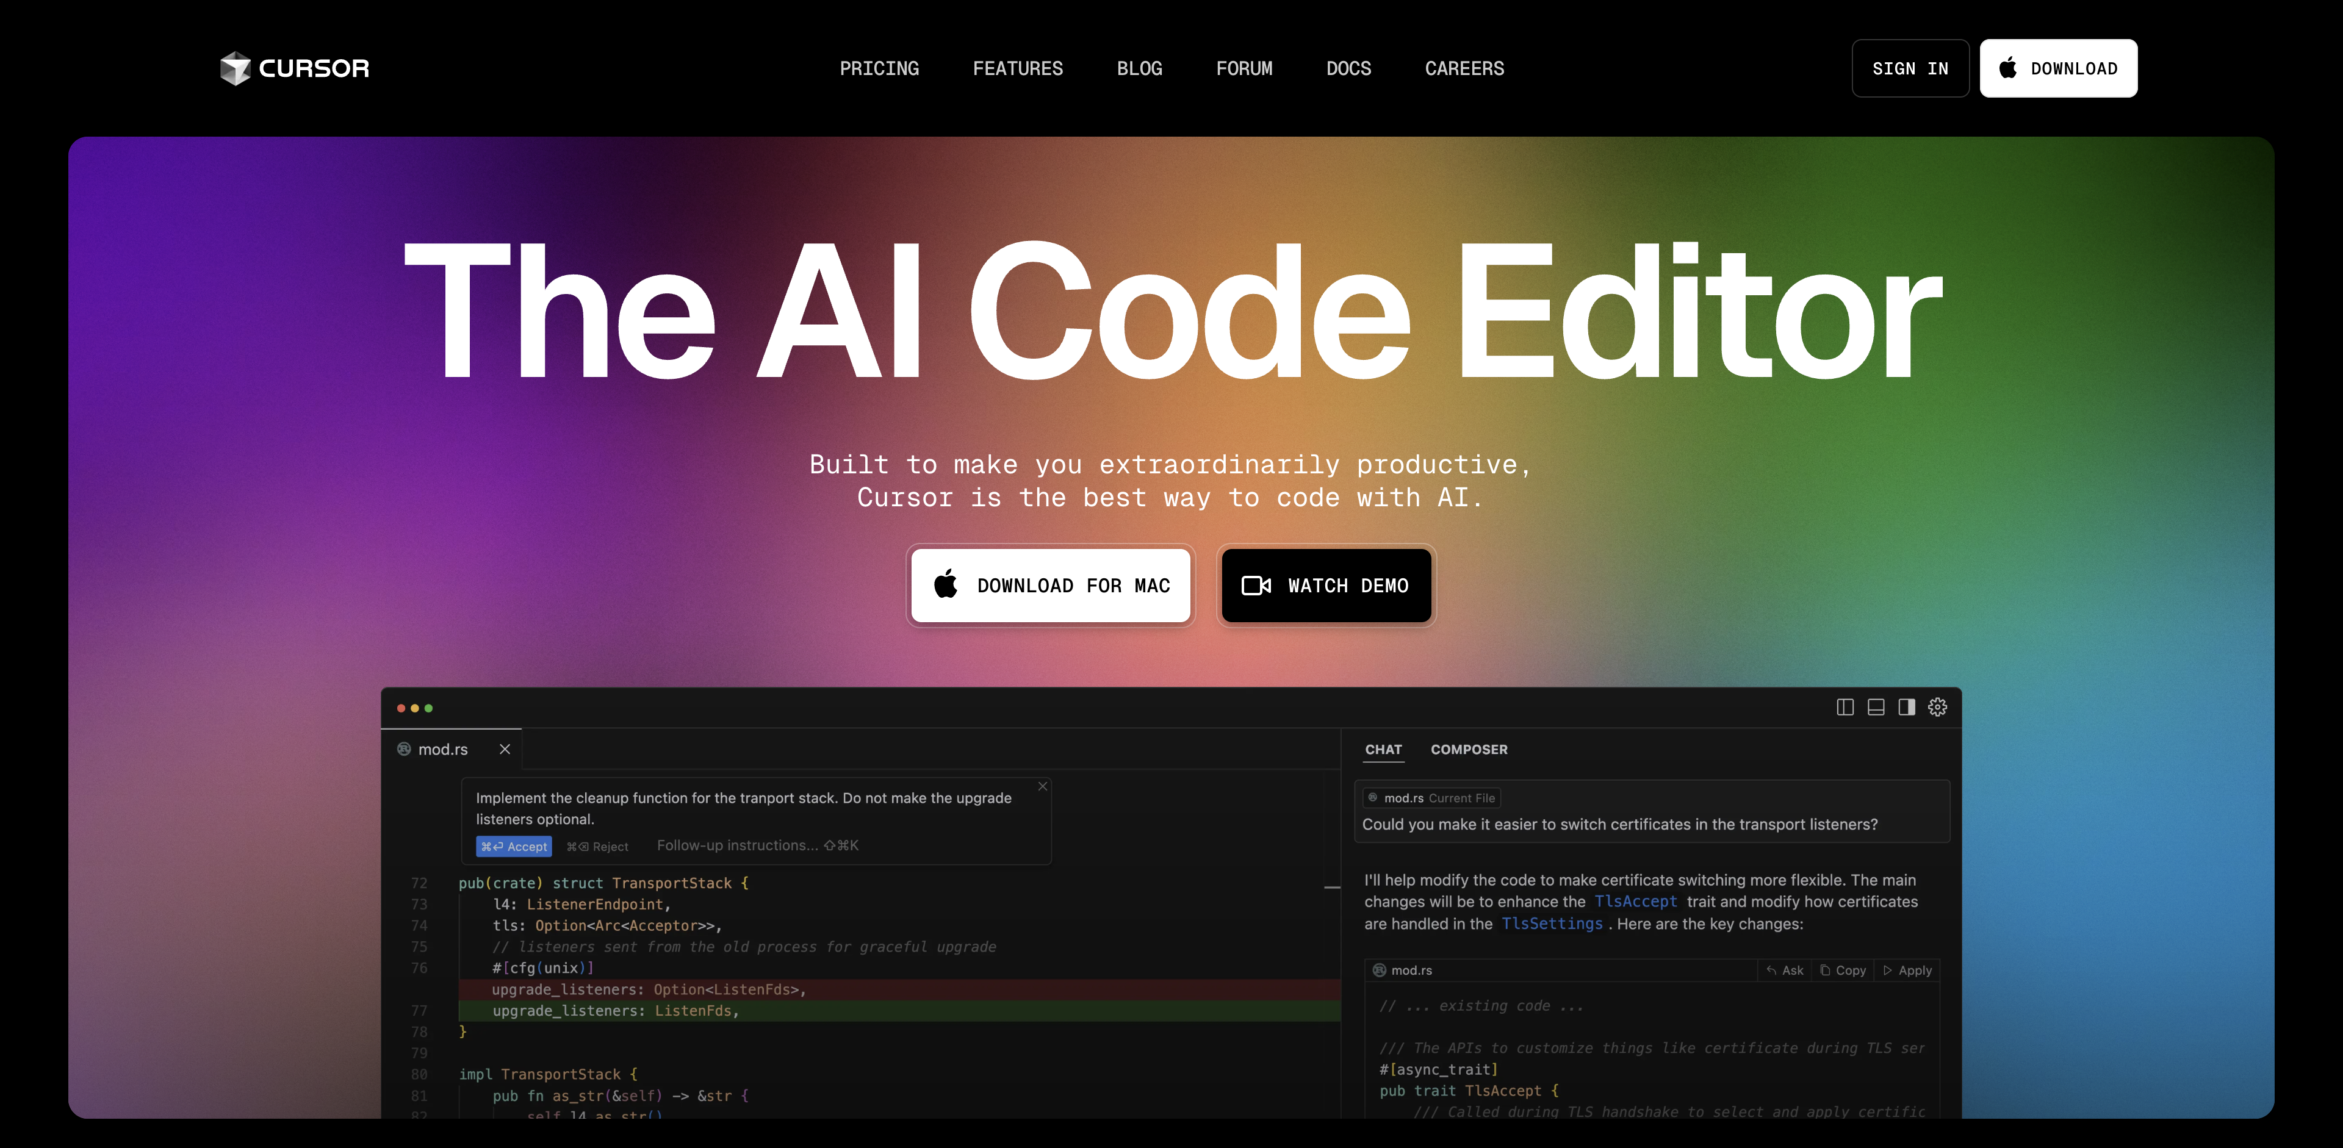Accept the suggested code change
2343x1148 pixels.
(x=514, y=846)
